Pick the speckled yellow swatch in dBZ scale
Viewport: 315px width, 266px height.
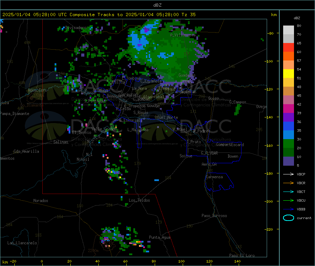tap(288, 74)
